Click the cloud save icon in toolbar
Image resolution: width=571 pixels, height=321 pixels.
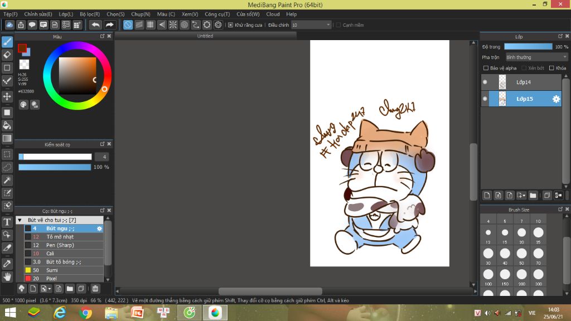[x=9, y=25]
